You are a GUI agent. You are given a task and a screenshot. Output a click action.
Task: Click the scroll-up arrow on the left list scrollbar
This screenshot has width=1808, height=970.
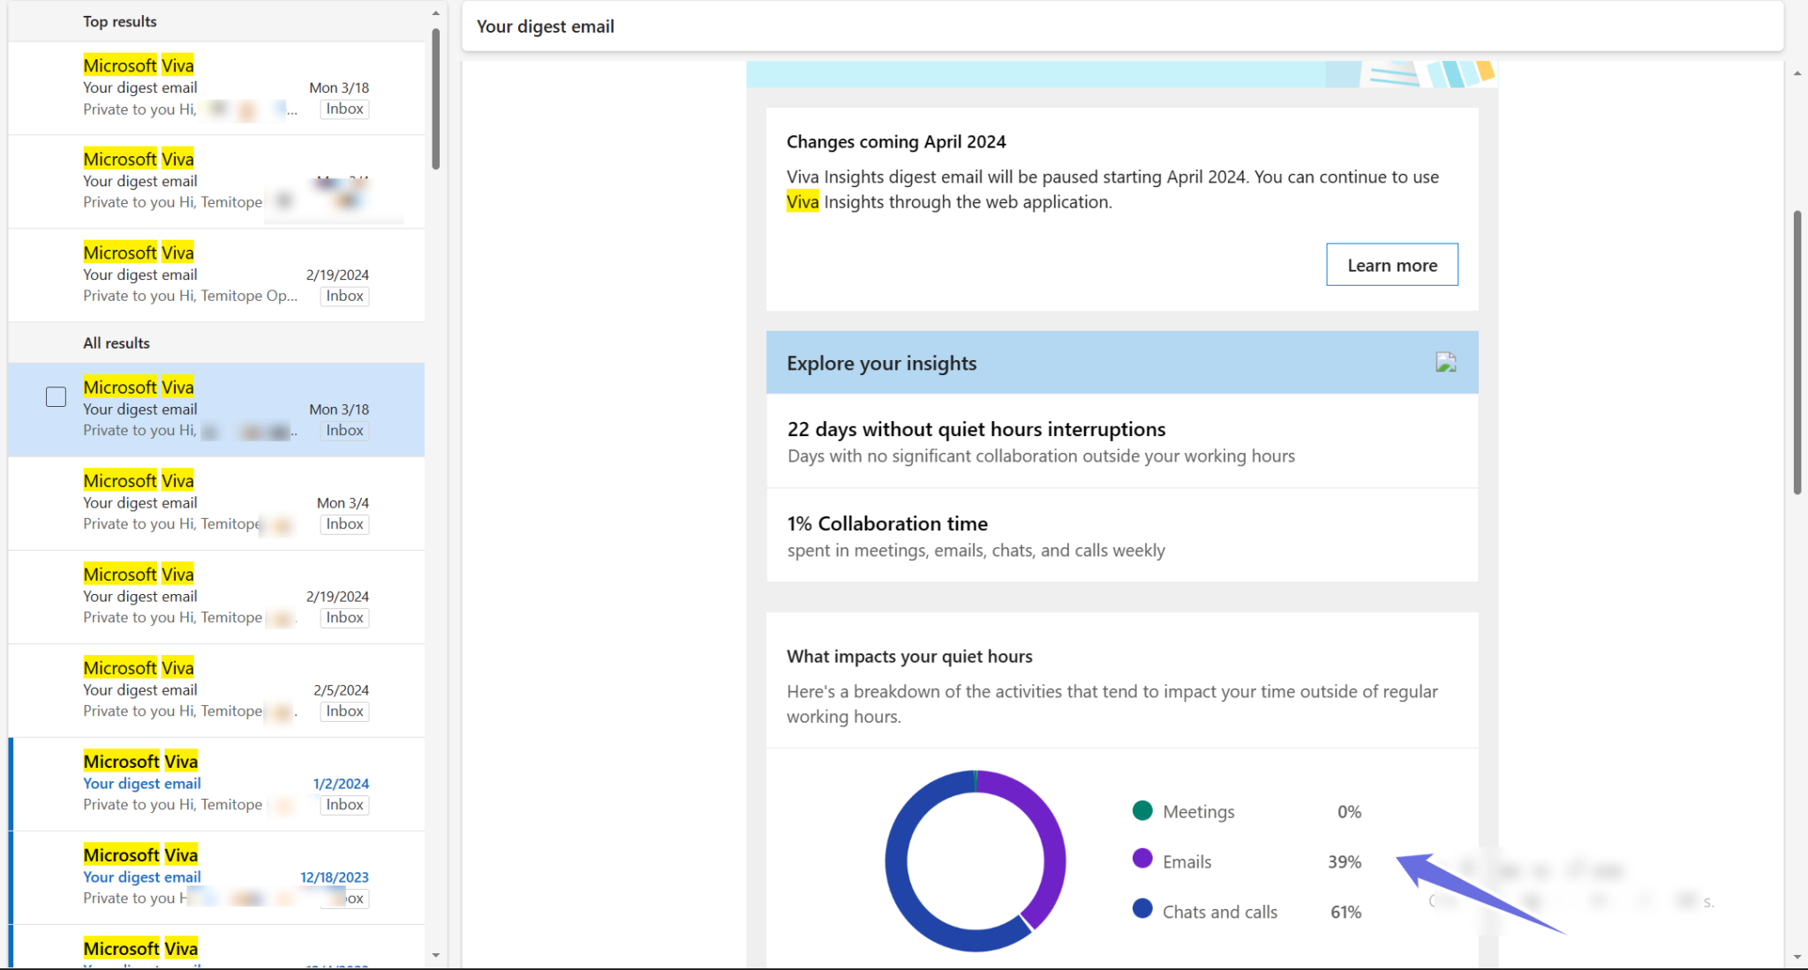[435, 12]
